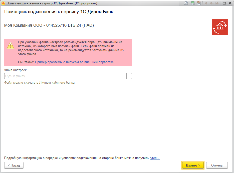Open the 'здесь' connection info link

pyautogui.click(x=154, y=158)
